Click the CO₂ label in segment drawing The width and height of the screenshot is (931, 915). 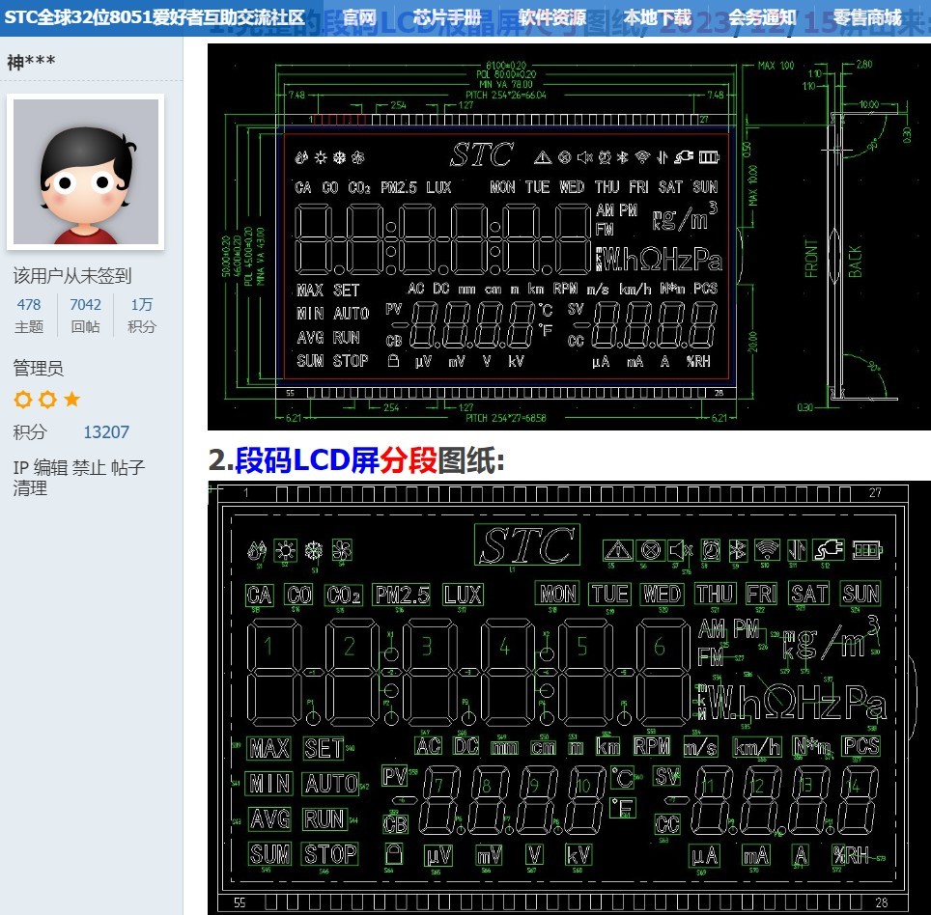coord(344,595)
